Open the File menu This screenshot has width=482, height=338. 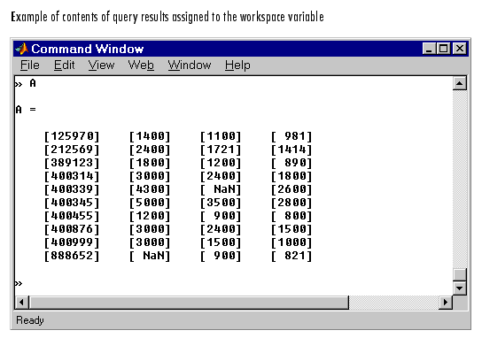click(x=30, y=65)
